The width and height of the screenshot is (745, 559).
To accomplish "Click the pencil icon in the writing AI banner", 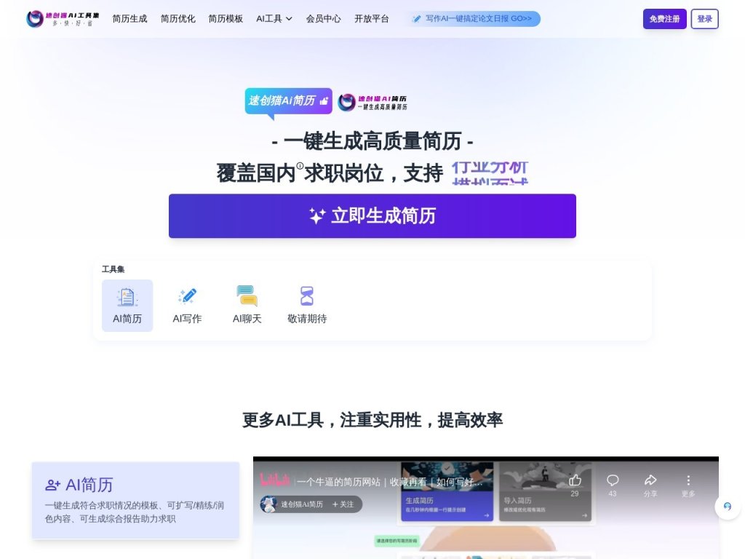I will (417, 19).
